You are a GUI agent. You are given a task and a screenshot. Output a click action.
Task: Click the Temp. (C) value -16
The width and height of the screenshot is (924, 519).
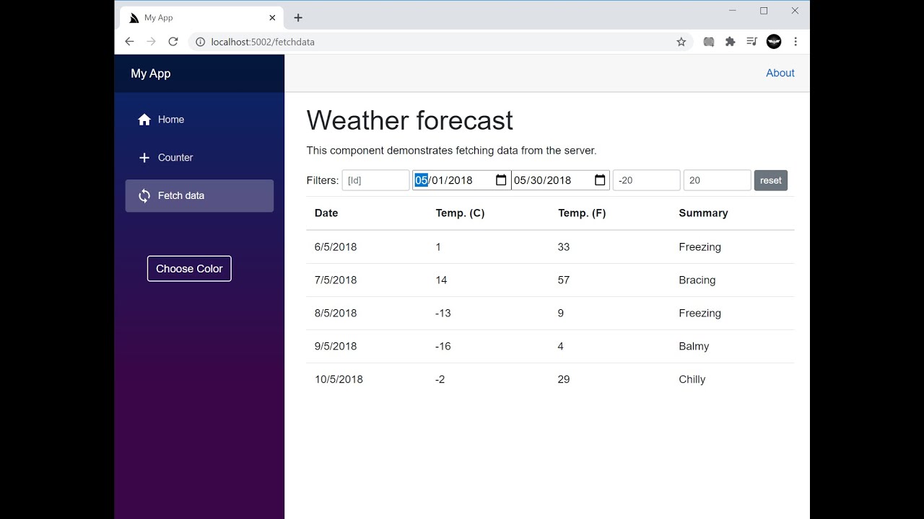pyautogui.click(x=443, y=347)
